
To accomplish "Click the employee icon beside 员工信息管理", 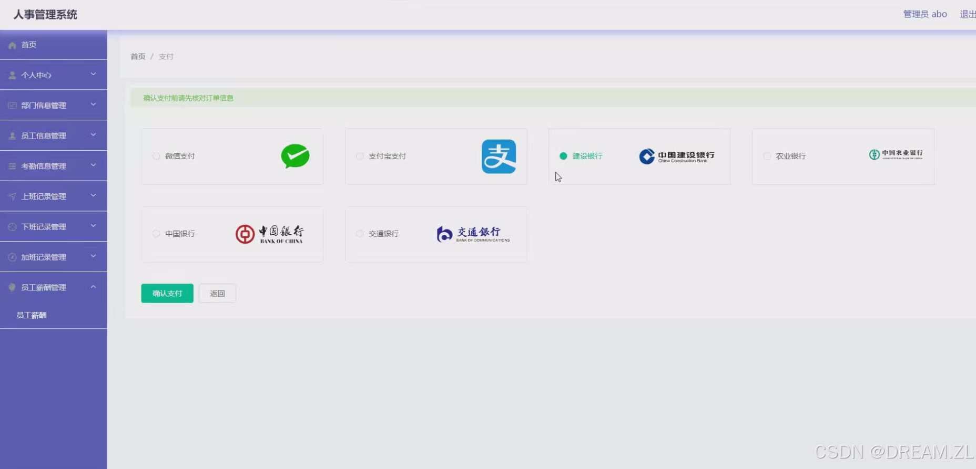I will pyautogui.click(x=12, y=136).
